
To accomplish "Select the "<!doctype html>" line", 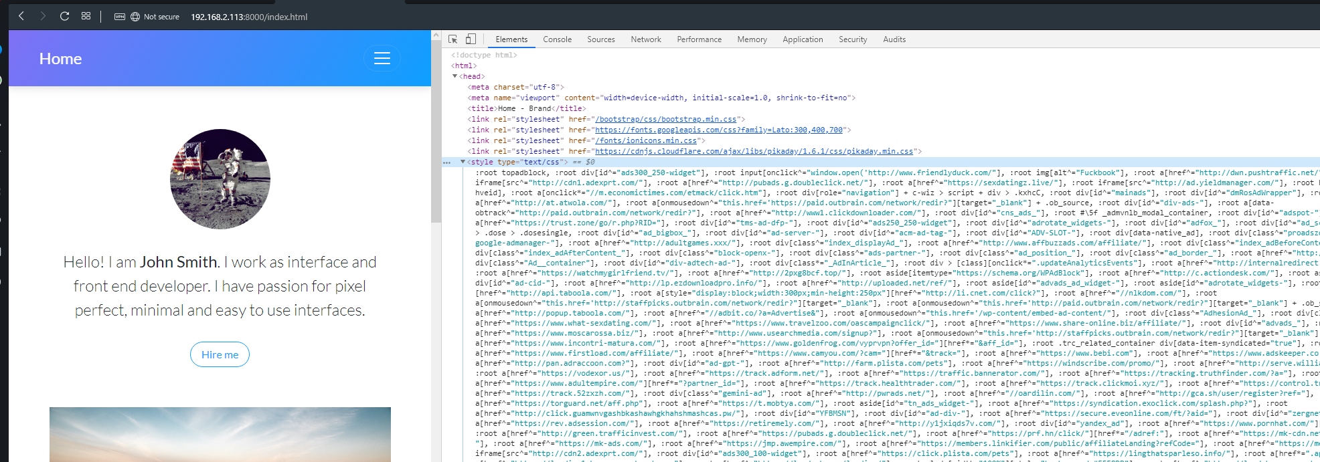I will pyautogui.click(x=484, y=55).
